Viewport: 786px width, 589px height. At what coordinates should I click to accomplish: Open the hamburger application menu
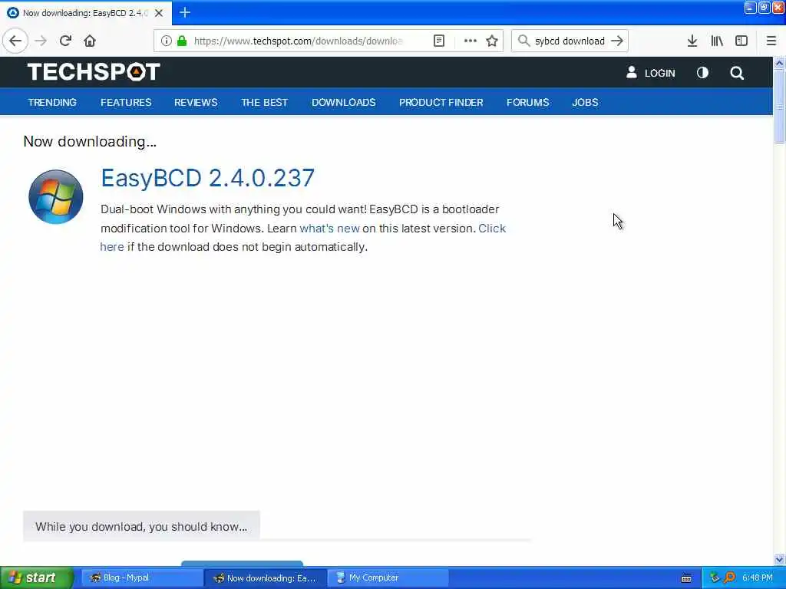pyautogui.click(x=771, y=41)
